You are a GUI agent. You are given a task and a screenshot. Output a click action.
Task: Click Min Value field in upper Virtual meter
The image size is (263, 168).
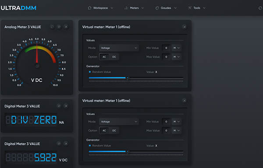tap(166, 48)
